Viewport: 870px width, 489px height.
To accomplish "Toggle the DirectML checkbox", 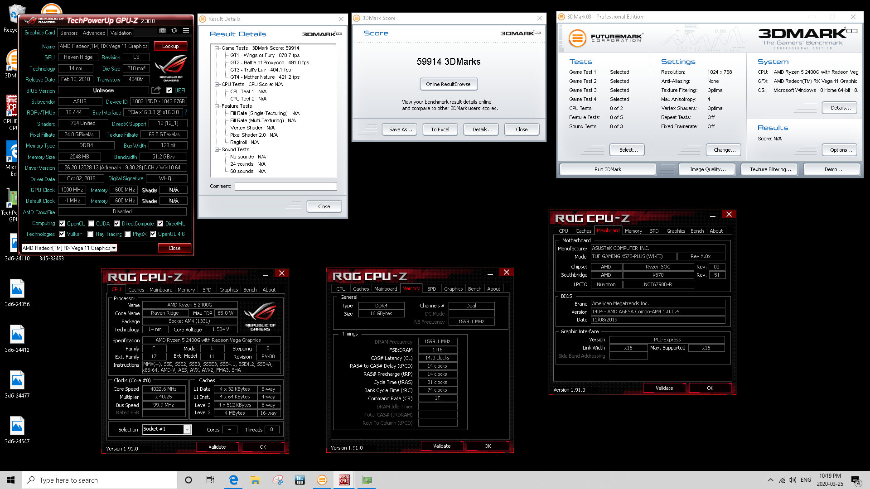I will coord(160,223).
